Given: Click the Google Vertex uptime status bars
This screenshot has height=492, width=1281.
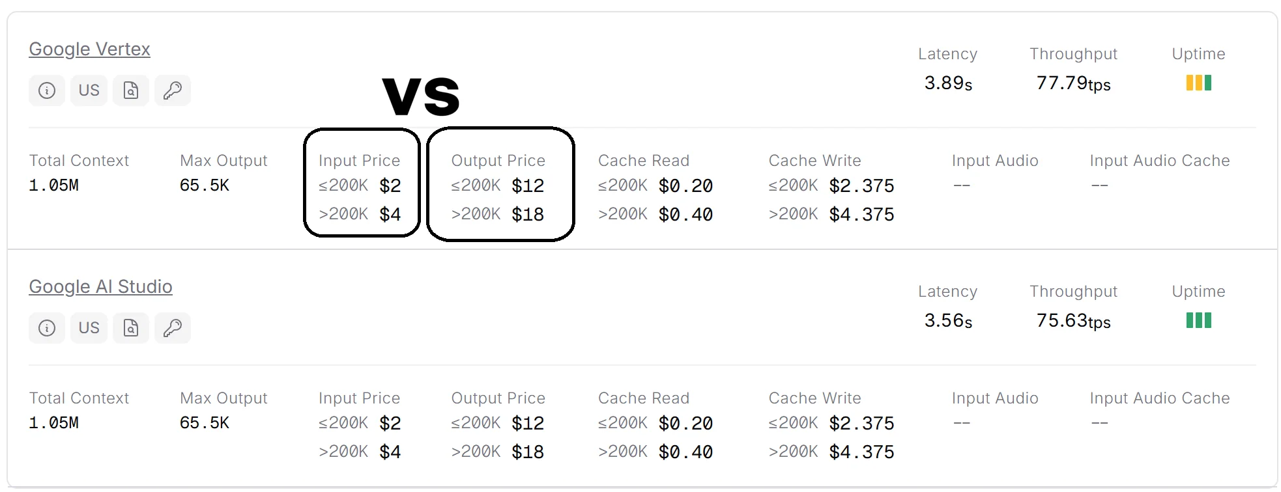Looking at the screenshot, I should [1198, 83].
